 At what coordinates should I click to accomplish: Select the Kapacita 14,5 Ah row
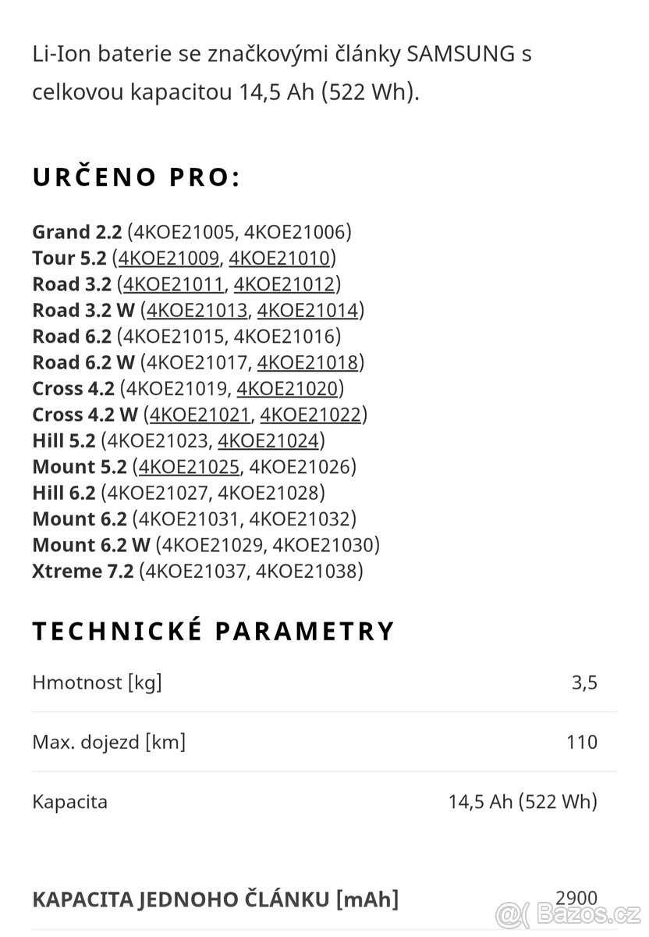[324, 801]
